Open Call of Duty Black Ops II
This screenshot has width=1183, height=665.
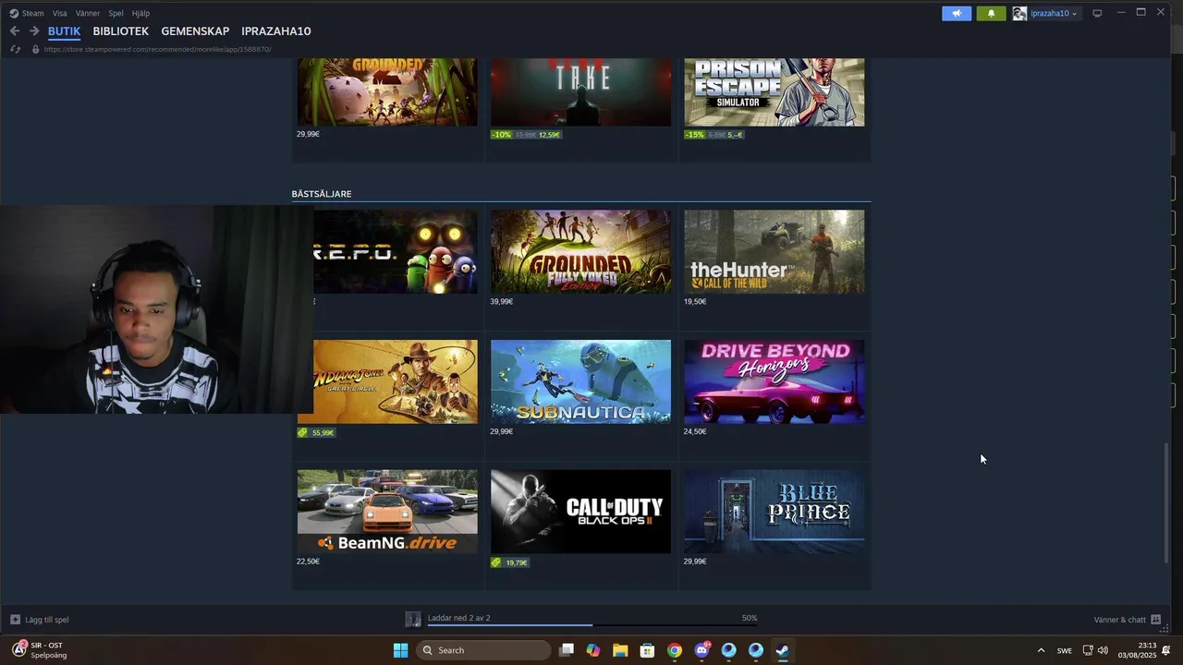tap(580, 512)
